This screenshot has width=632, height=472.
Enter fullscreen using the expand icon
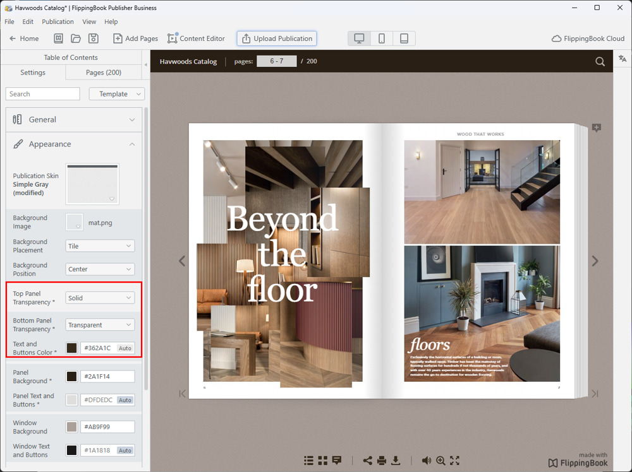[454, 461]
